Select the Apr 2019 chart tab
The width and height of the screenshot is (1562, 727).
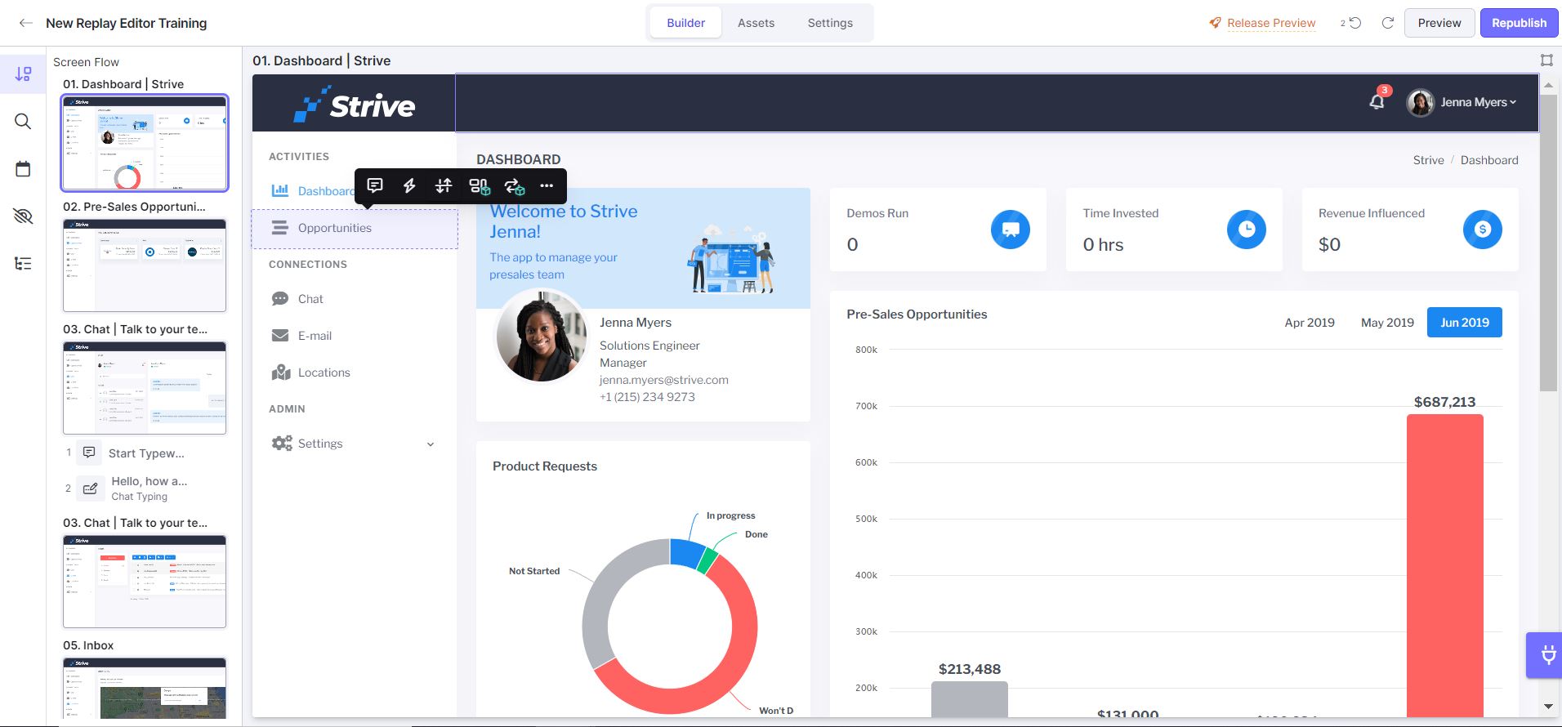(x=1310, y=323)
